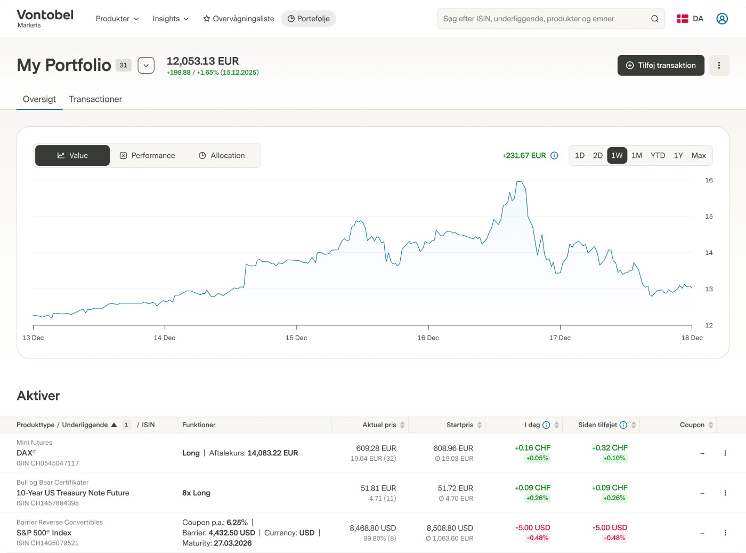Click the Vontobel Markets logo

click(x=45, y=19)
